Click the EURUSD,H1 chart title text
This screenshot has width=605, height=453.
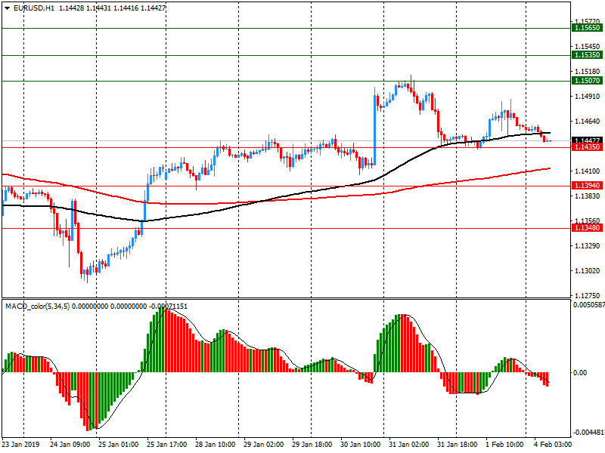coord(34,8)
